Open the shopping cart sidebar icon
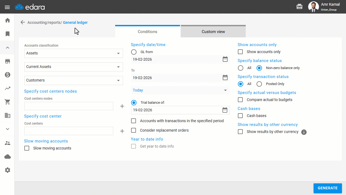 (x=8, y=102)
